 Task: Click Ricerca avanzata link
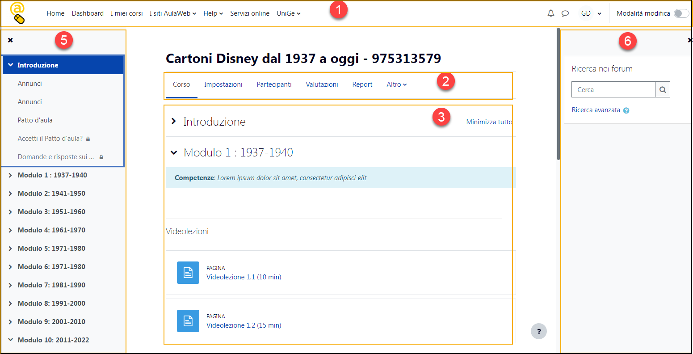click(x=596, y=110)
